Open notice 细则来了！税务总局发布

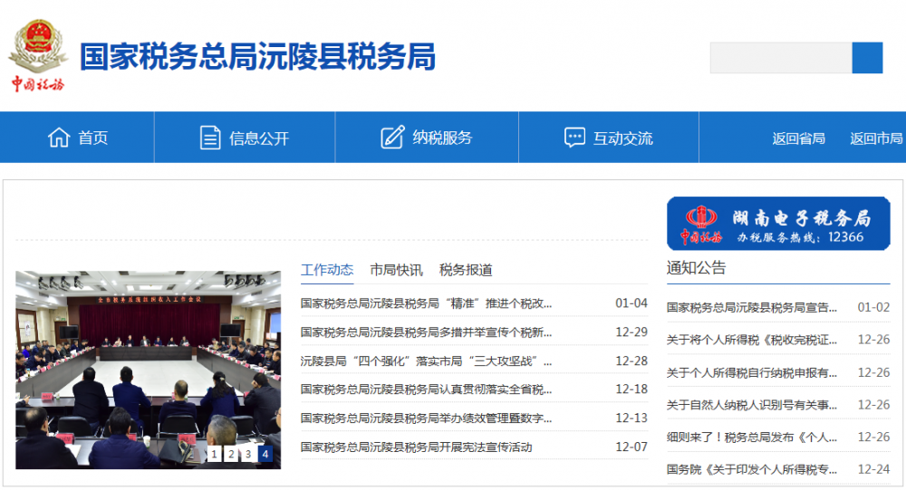point(751,437)
